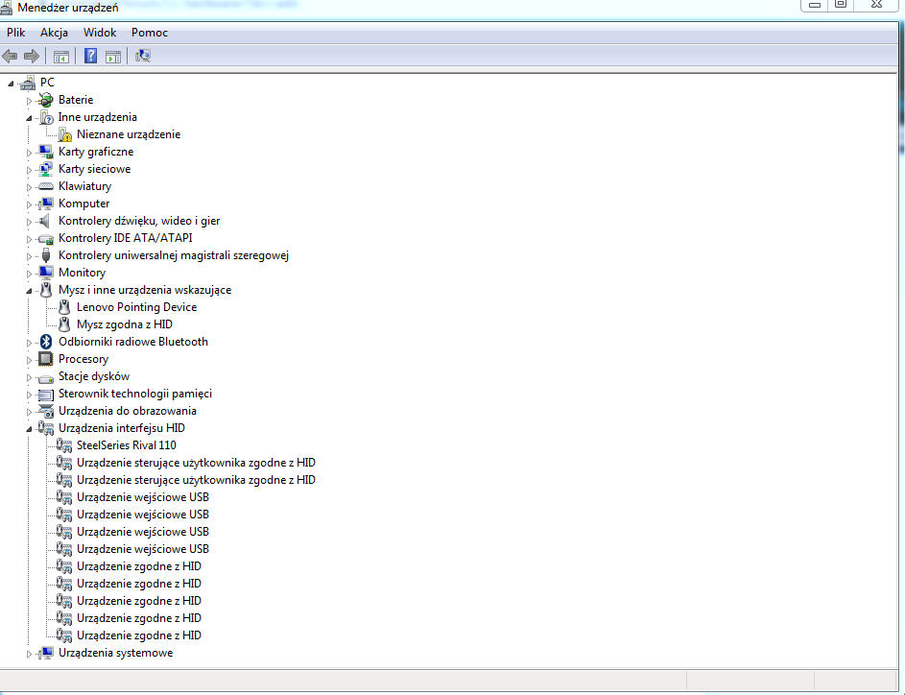Expand the Procesory category
905x695 pixels.
(x=30, y=358)
